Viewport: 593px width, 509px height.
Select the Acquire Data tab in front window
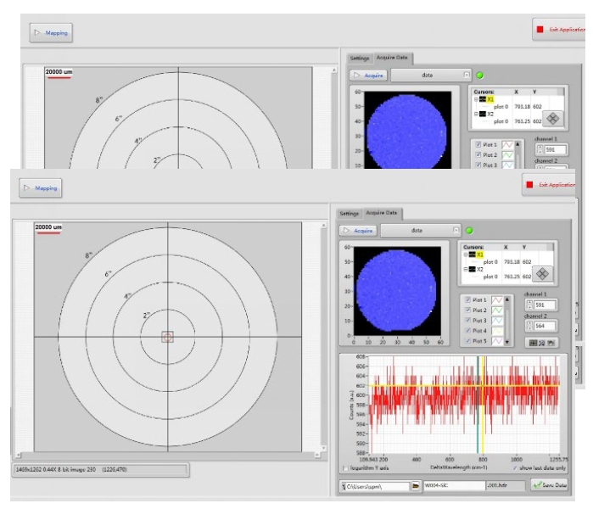(382, 213)
